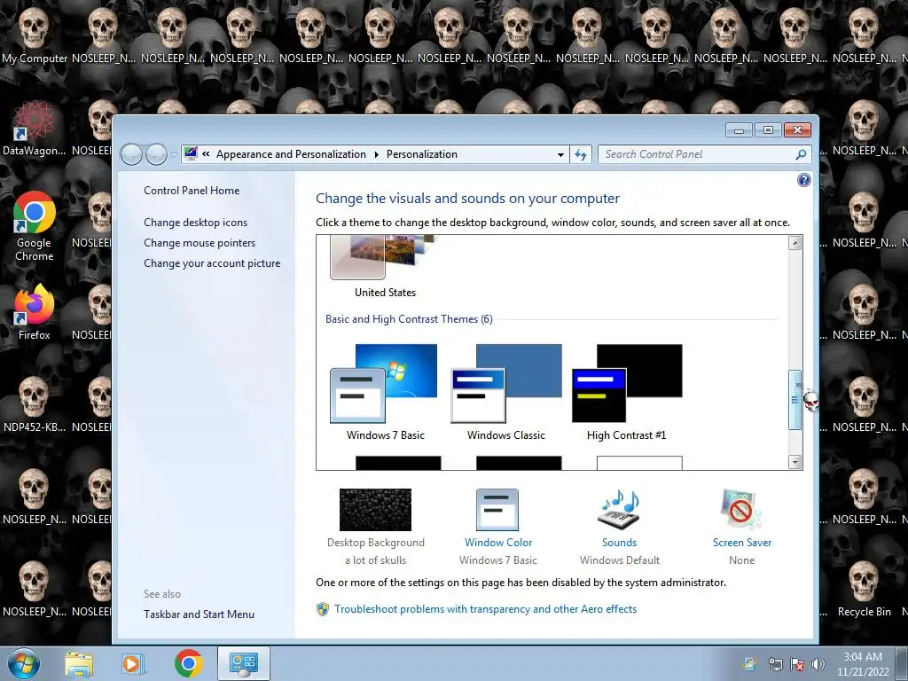Click Change mouse pointers link

coord(200,243)
